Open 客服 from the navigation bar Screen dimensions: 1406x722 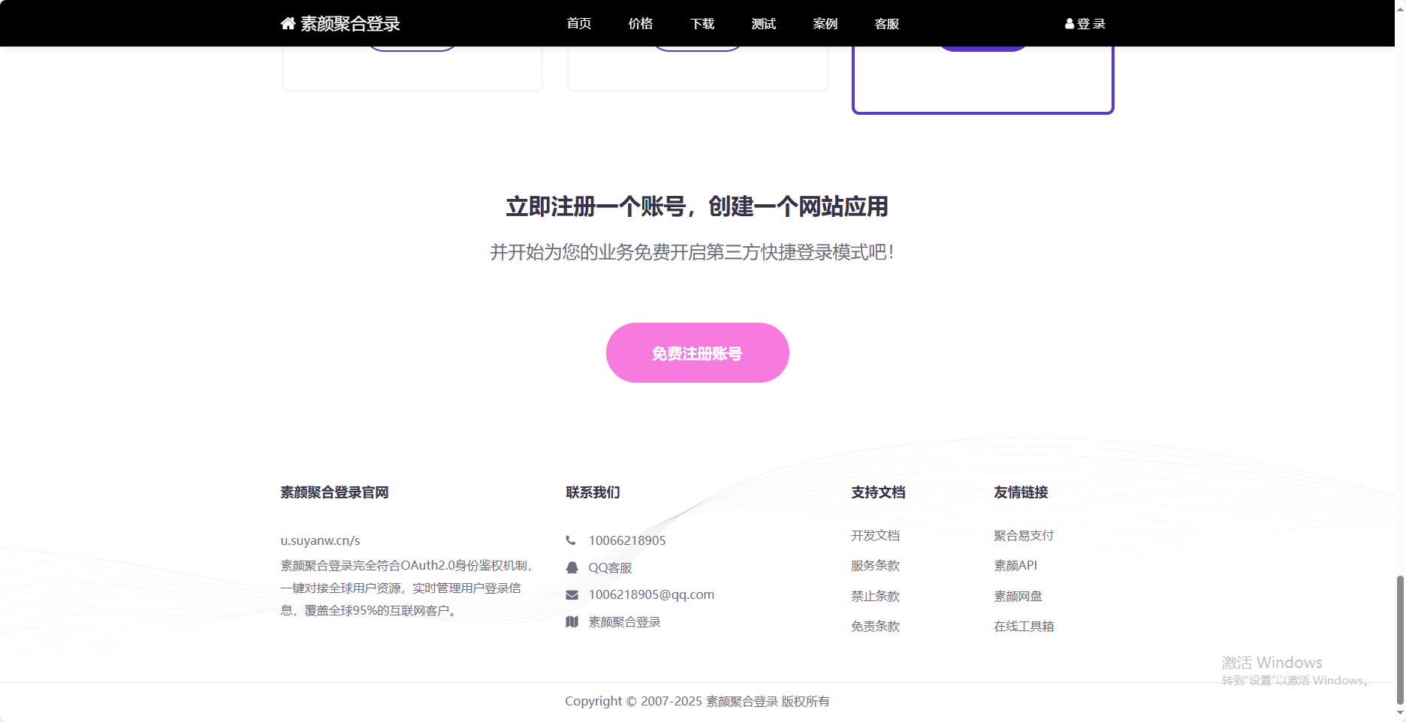click(886, 23)
